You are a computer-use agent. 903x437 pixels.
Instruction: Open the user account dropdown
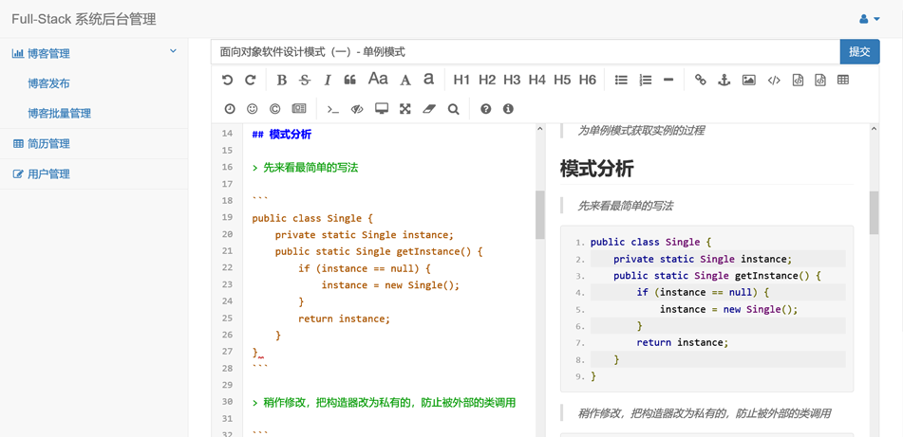coord(870,19)
